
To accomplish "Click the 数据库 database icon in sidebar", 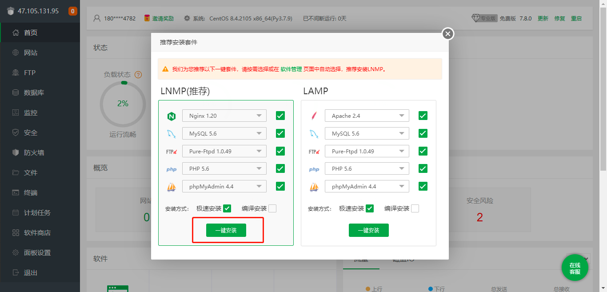I will click(16, 92).
